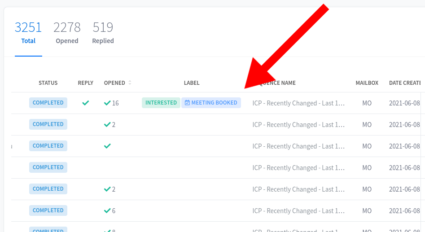Screen dimensions: 425x232
Task: Click the reply checkmark in first row
Action: tap(86, 103)
